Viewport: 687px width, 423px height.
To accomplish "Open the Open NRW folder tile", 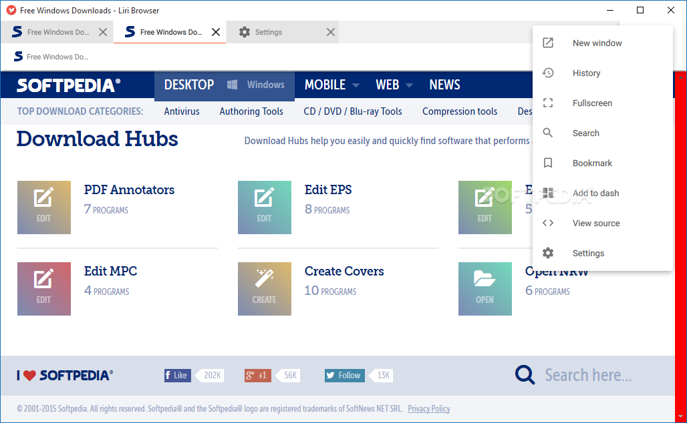I will (485, 289).
